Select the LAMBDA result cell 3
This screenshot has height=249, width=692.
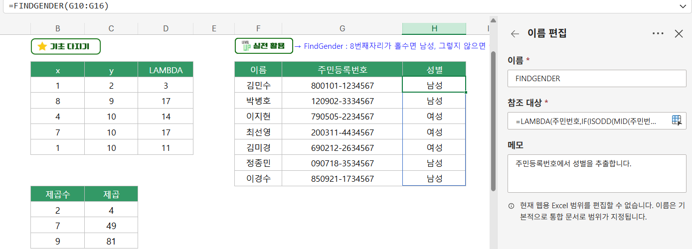click(166, 85)
